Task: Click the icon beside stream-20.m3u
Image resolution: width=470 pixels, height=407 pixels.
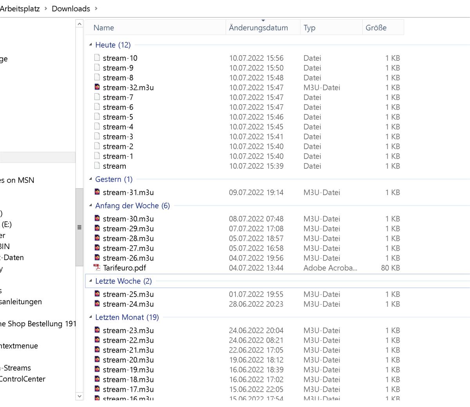Action: pos(97,359)
